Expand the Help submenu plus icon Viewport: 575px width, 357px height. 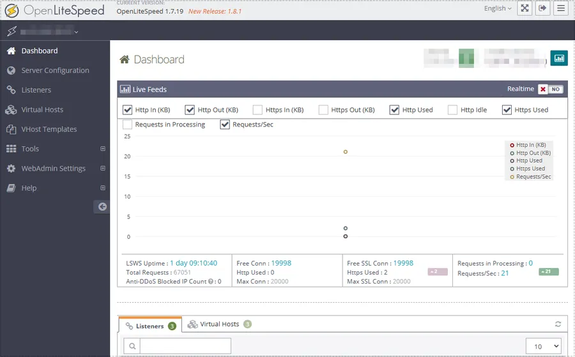(x=103, y=188)
